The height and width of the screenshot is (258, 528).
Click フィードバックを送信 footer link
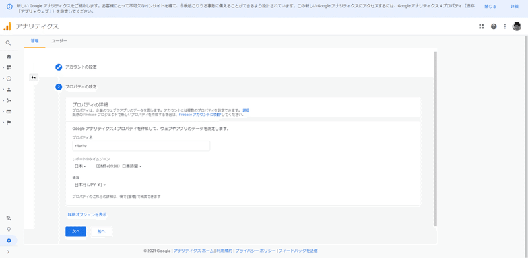(x=298, y=251)
